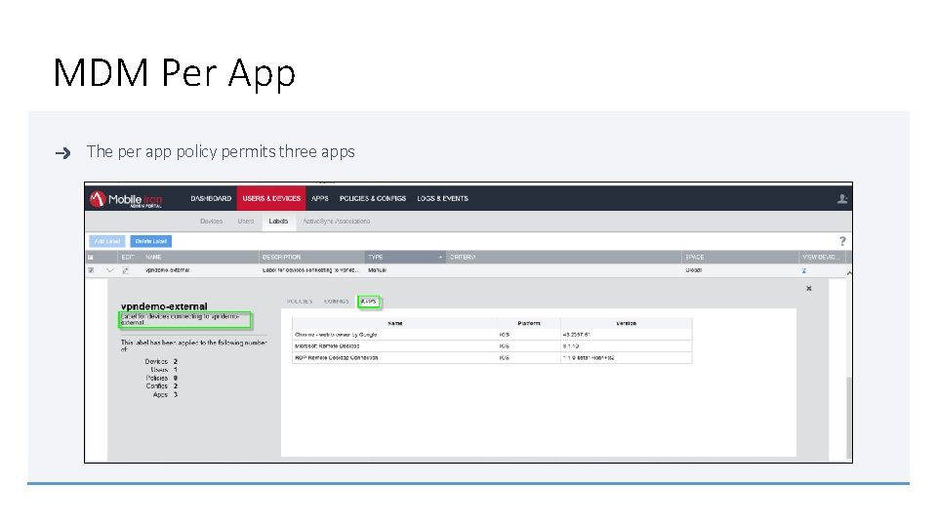Screen dimensions: 937x527
Task: Click the Global space cell
Action: [x=694, y=270]
